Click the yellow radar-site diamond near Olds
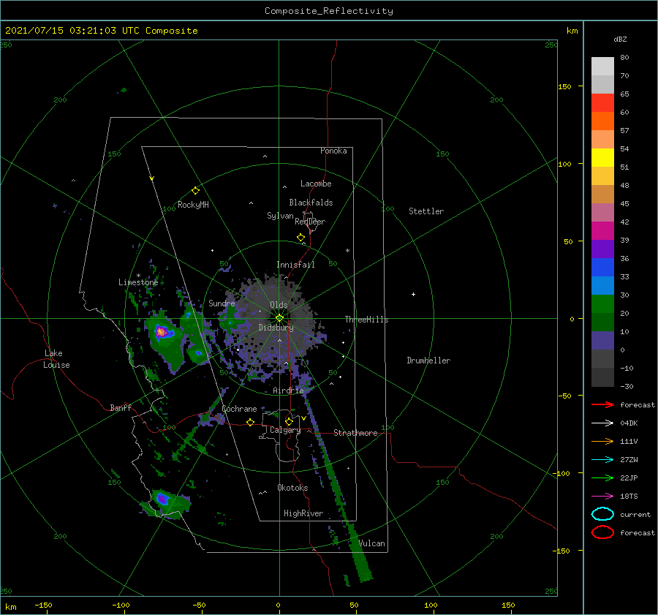Screen dimensions: 658x615 coord(279,318)
